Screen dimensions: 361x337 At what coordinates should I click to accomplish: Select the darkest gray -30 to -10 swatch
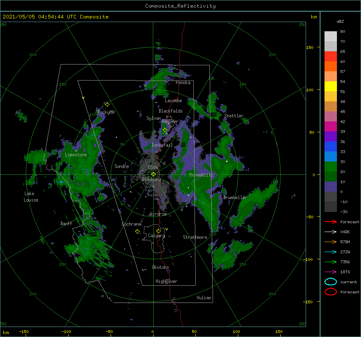[x=331, y=207]
